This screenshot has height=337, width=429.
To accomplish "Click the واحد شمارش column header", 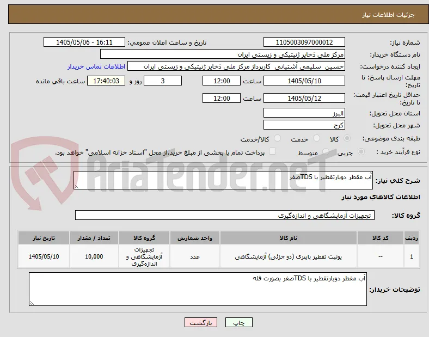I will point(195,238).
